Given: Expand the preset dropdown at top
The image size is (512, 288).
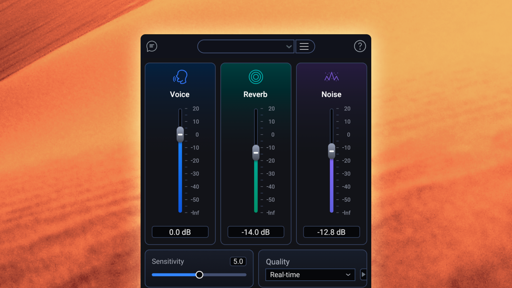Looking at the screenshot, I should [246, 47].
